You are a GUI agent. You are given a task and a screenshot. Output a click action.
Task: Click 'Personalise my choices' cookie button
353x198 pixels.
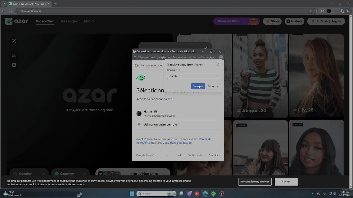(x=255, y=182)
